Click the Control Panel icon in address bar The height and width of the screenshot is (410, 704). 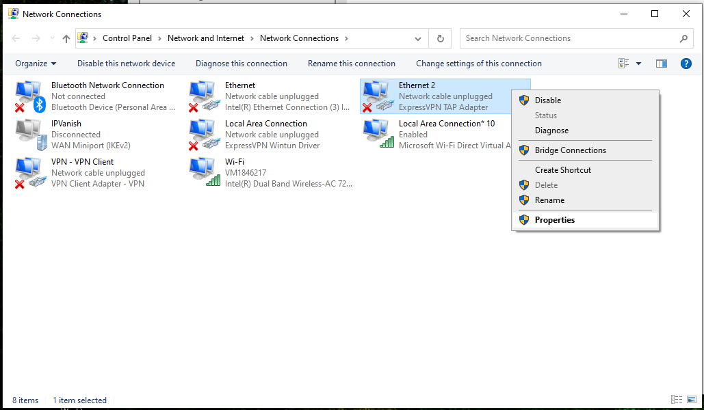83,38
